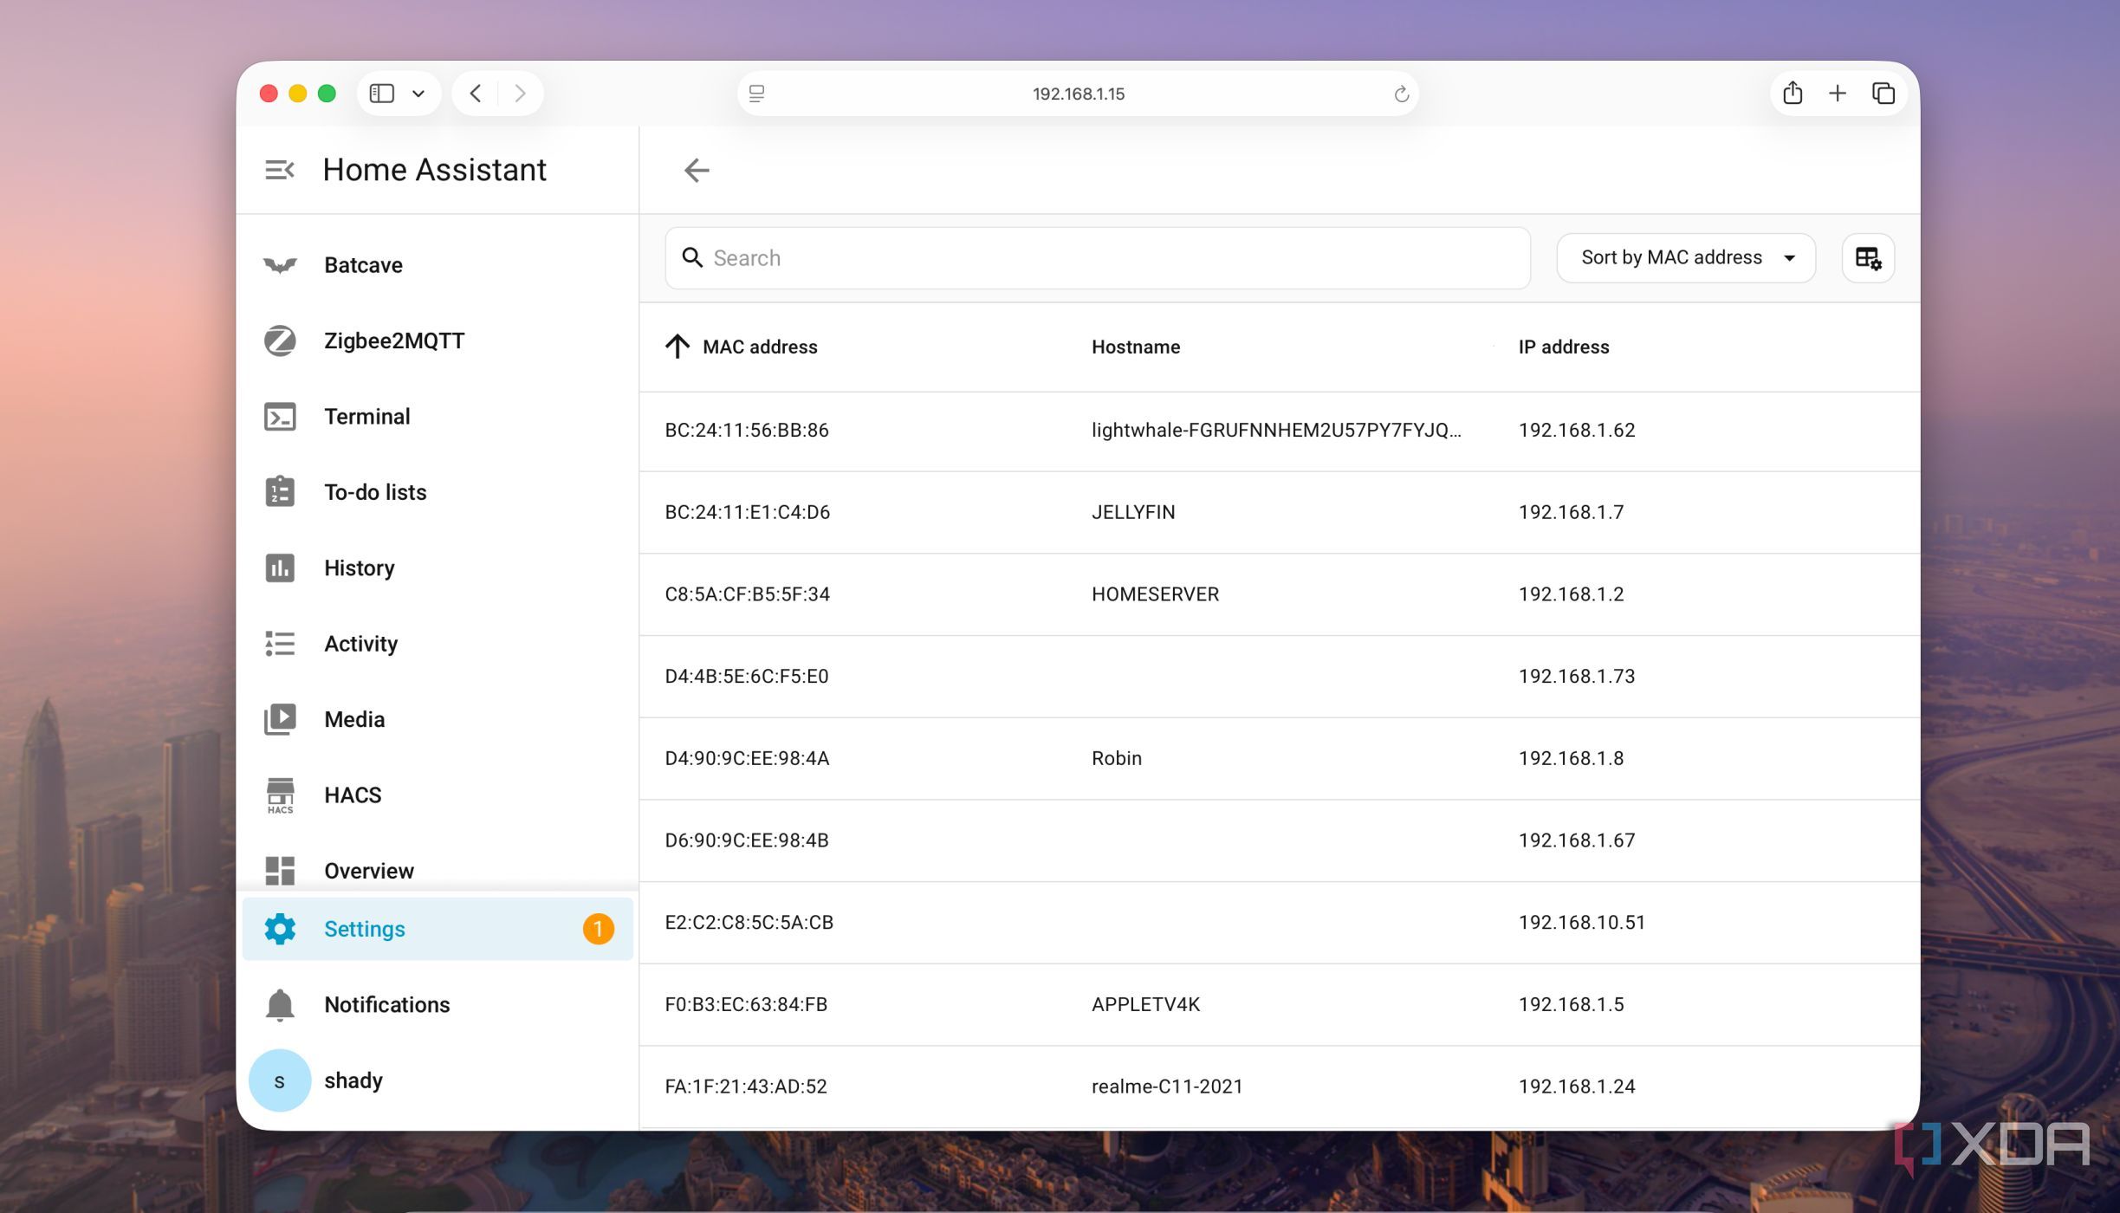2120x1213 pixels.
Task: Open the Zigbee2MQTT sidebar icon
Action: pyautogui.click(x=280, y=341)
